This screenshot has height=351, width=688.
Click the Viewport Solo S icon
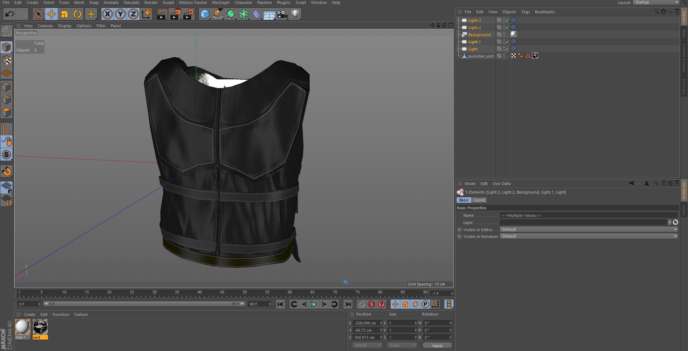[x=6, y=155]
